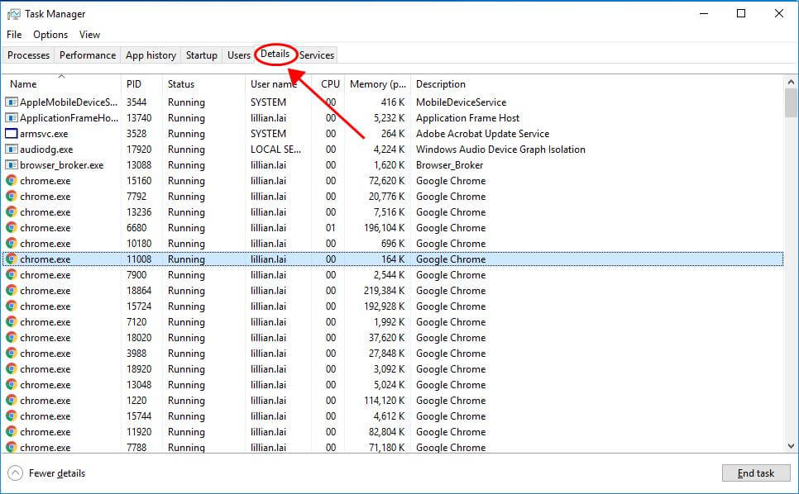Screen dimensions: 799x494
Task: Open the Options menu
Action: (x=50, y=35)
